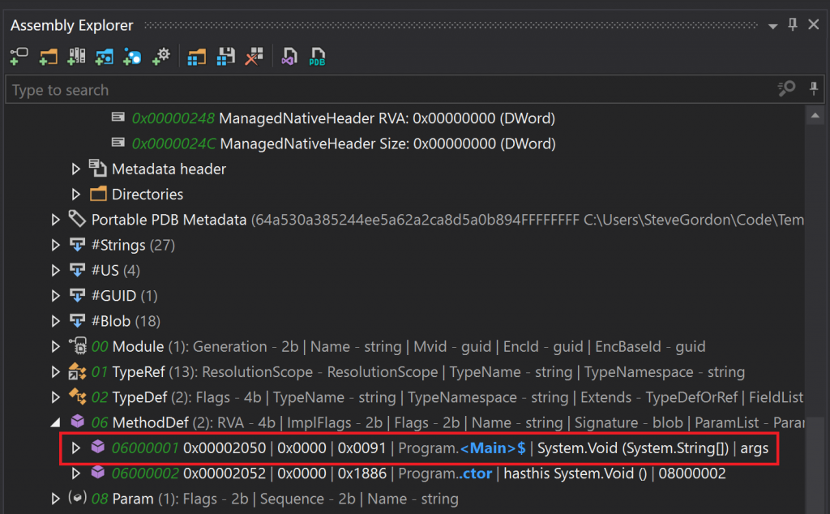Click the TypeRef table icon
Screen dimensions: 830x514
77,371
